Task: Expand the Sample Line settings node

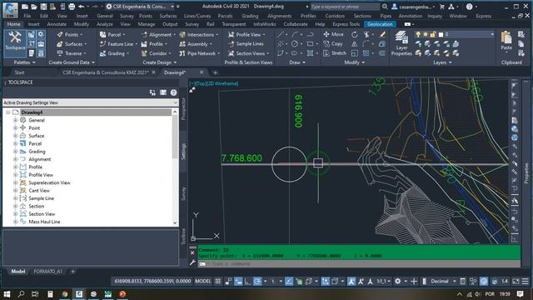Action: pos(15,198)
